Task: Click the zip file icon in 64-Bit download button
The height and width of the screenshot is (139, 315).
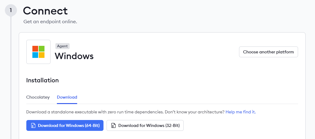Action: point(33,125)
